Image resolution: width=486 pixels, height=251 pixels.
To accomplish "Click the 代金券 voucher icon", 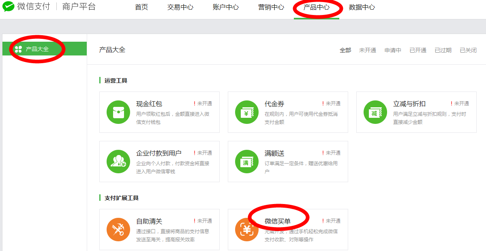I will (247, 112).
